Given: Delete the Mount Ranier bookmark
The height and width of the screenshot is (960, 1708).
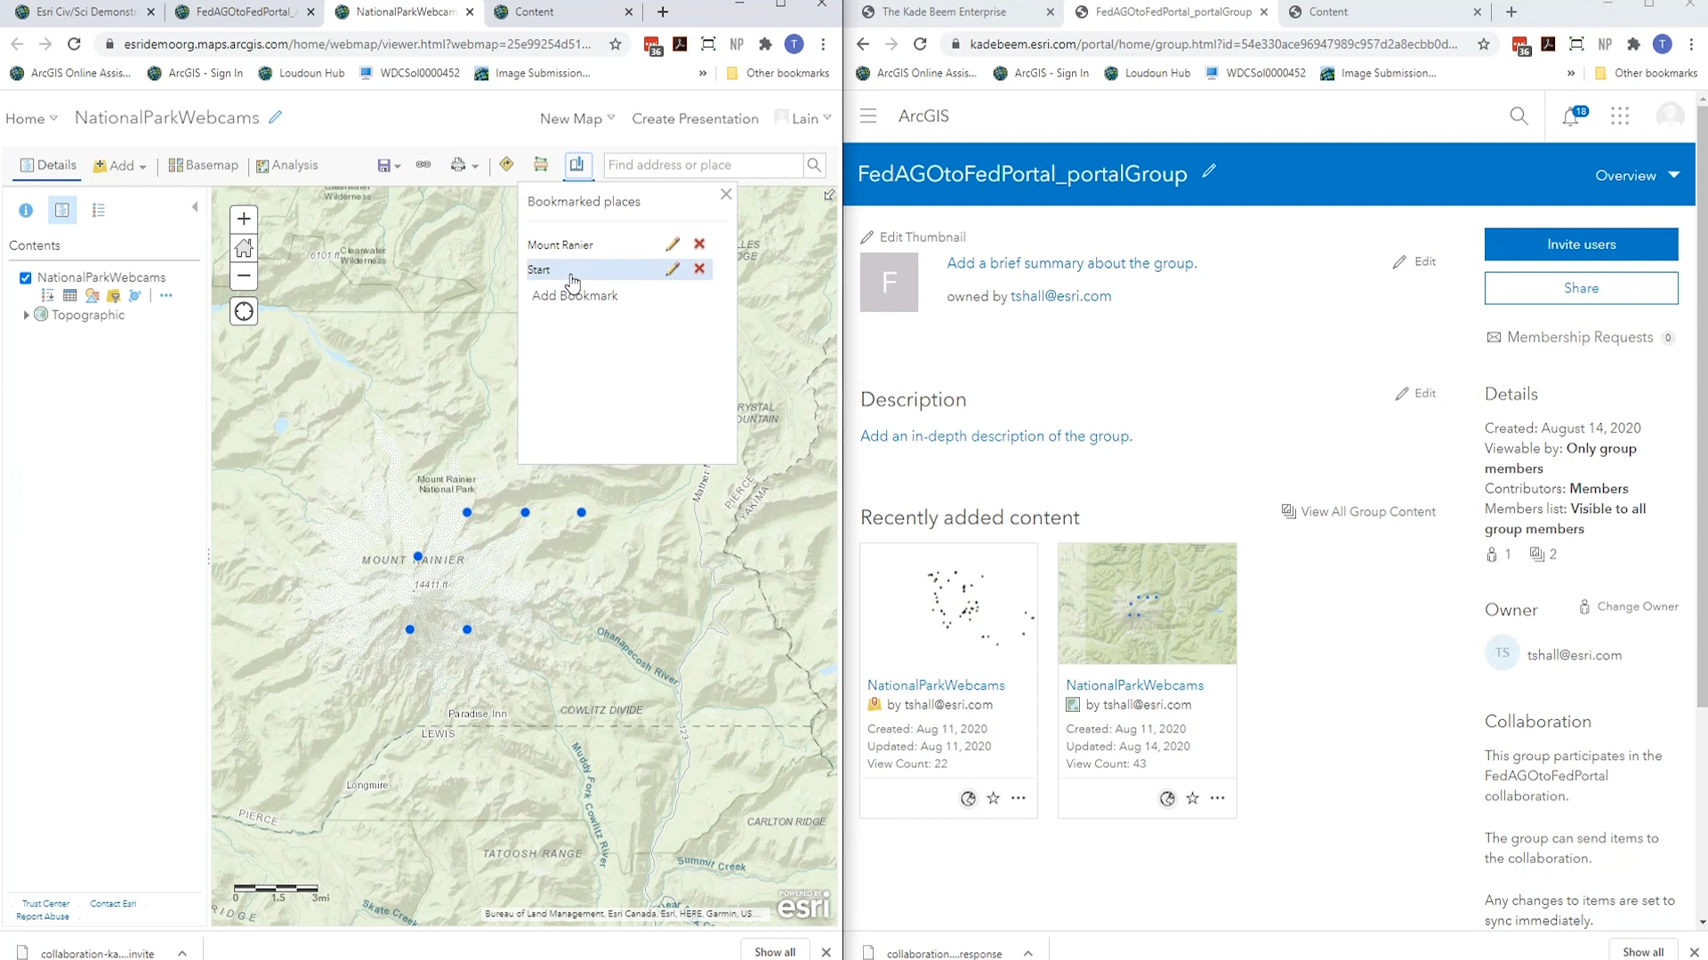Looking at the screenshot, I should [699, 244].
